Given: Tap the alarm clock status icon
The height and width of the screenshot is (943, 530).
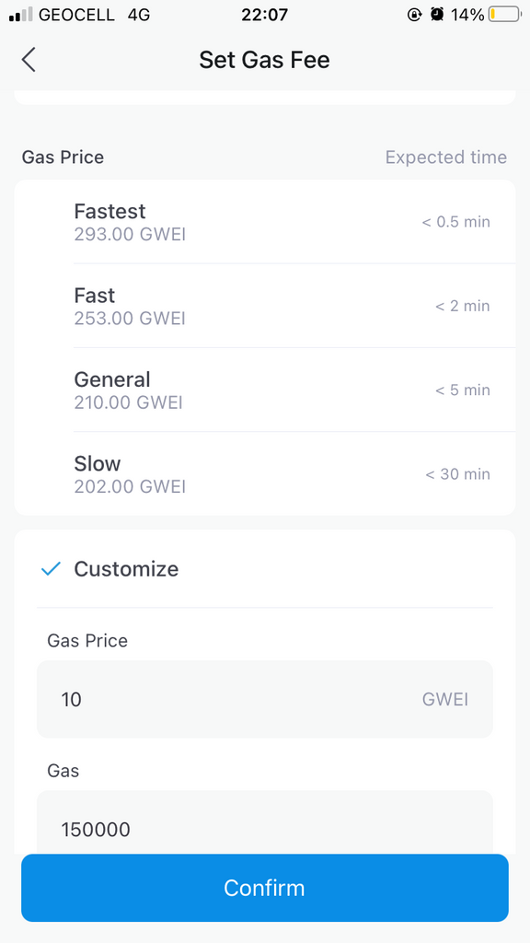Looking at the screenshot, I should [x=437, y=15].
